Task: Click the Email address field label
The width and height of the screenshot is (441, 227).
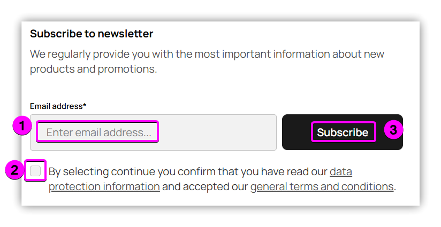Action: 56,106
